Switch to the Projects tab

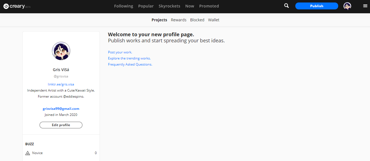pos(159,20)
